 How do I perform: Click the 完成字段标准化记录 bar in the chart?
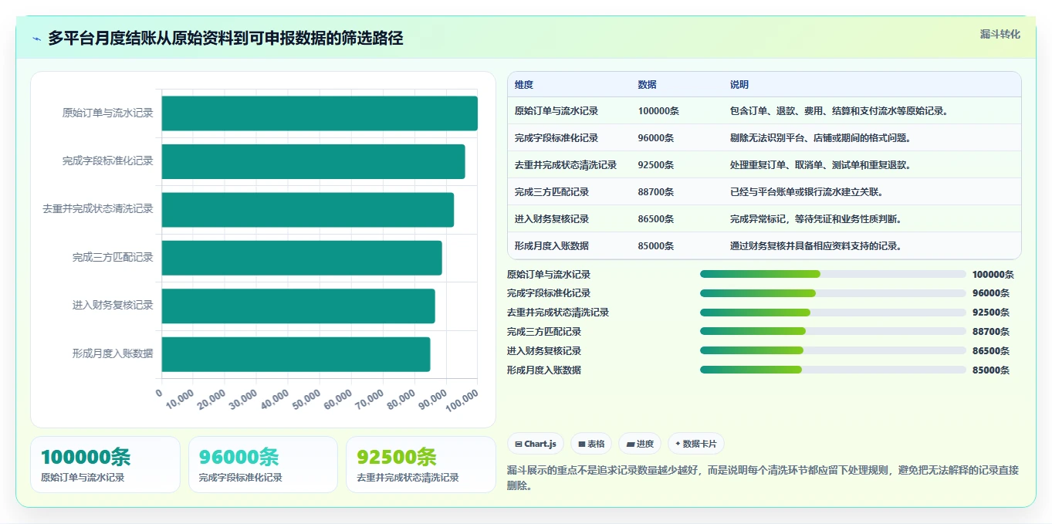tap(313, 161)
